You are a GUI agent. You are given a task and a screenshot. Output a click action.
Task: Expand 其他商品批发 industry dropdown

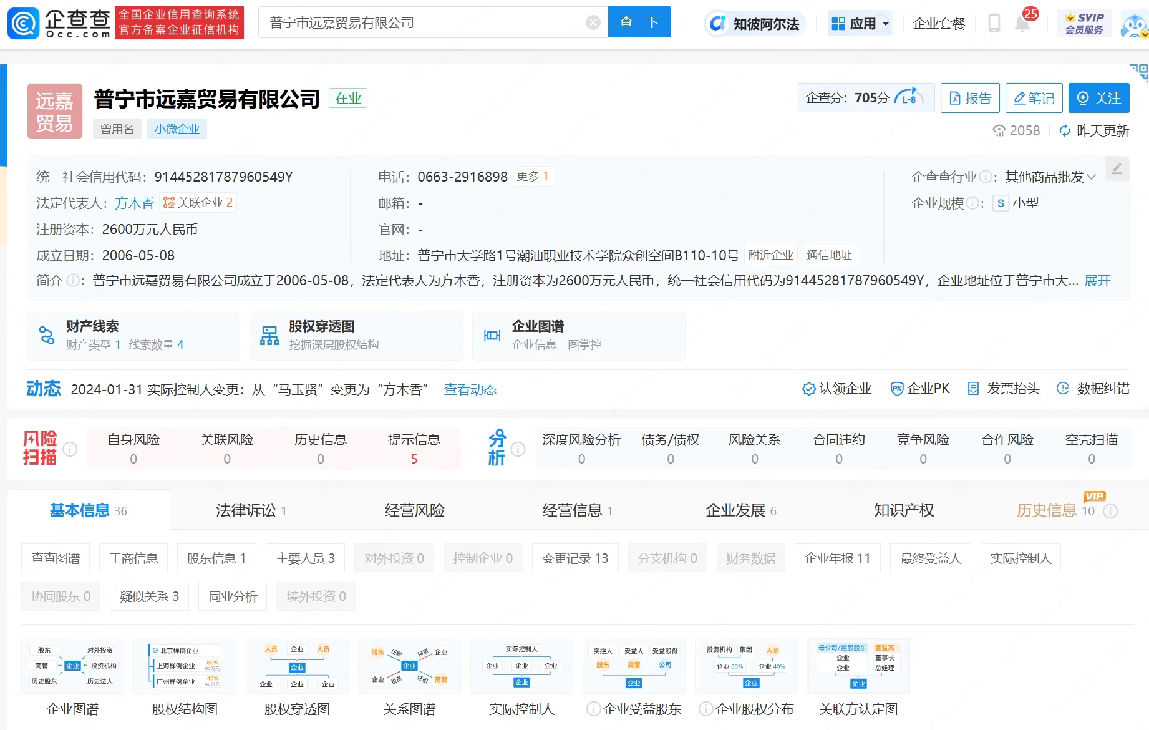tap(1050, 177)
